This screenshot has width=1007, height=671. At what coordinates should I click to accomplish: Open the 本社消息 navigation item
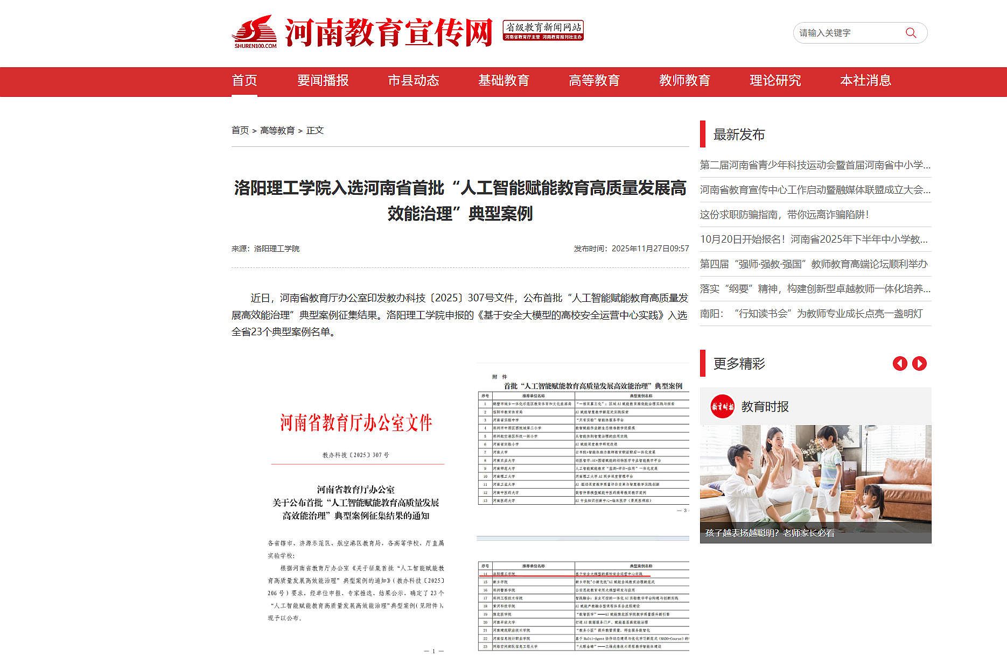point(865,81)
